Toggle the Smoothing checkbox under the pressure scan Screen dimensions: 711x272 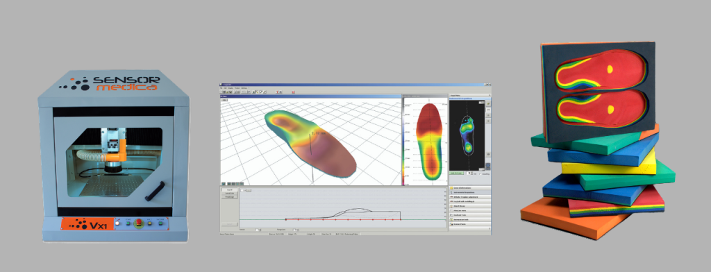[x=480, y=173]
